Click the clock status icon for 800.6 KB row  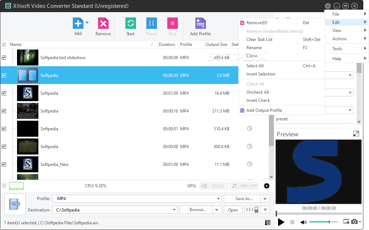(249, 146)
